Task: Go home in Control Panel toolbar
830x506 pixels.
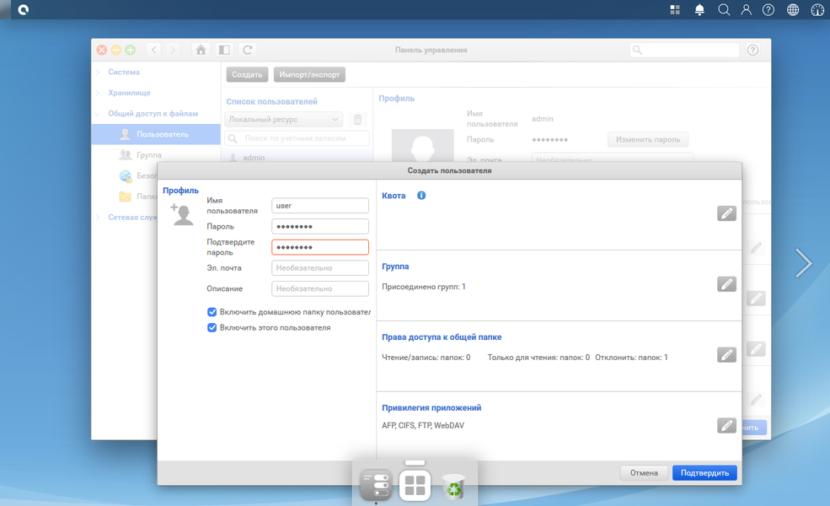Action: click(201, 50)
